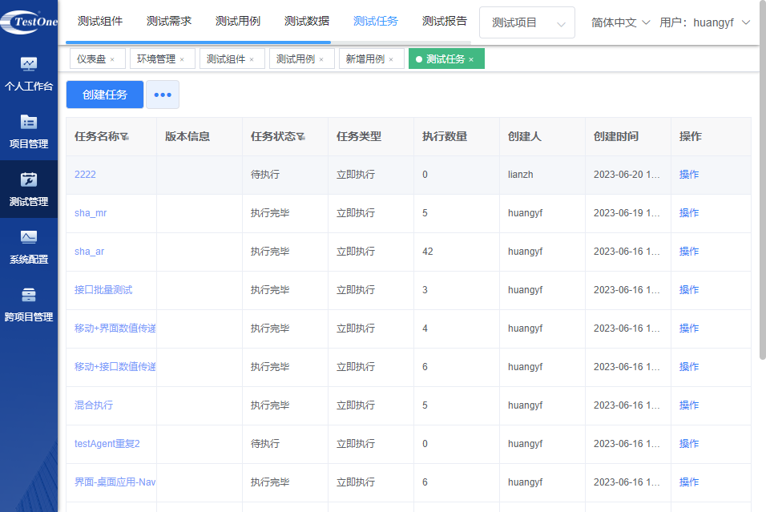
Task: Click the three-dots more actions button
Action: pos(163,95)
